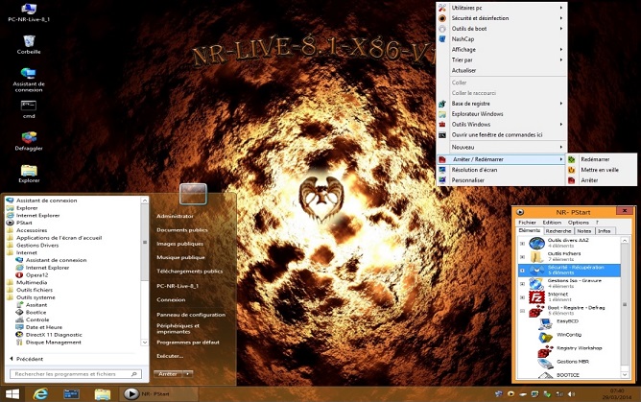Select Assistant de connexion desktop shortcut
The image size is (641, 402).
pyautogui.click(x=29, y=80)
